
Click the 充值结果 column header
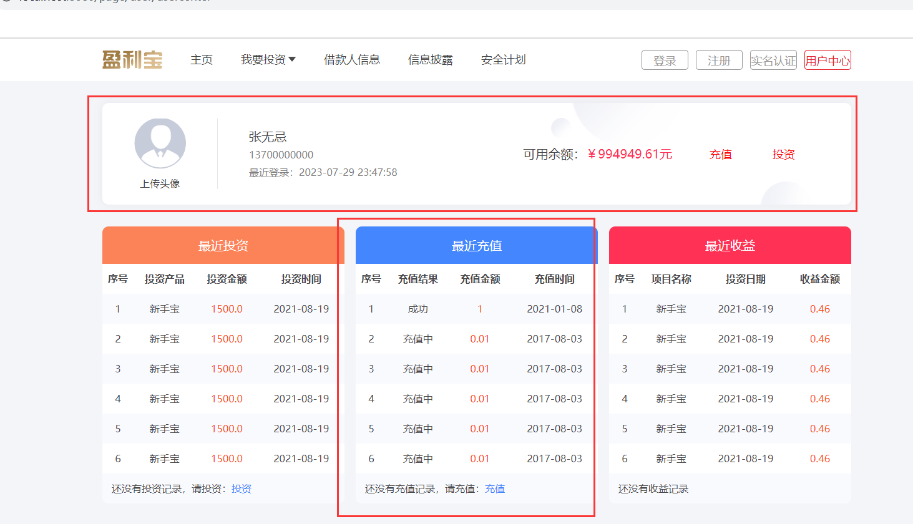[418, 279]
